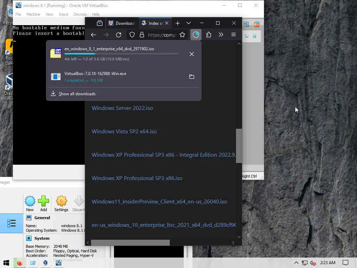Viewport: 357px width, 268px height.
Task: Bookmark this page with the star
Action: (x=182, y=35)
